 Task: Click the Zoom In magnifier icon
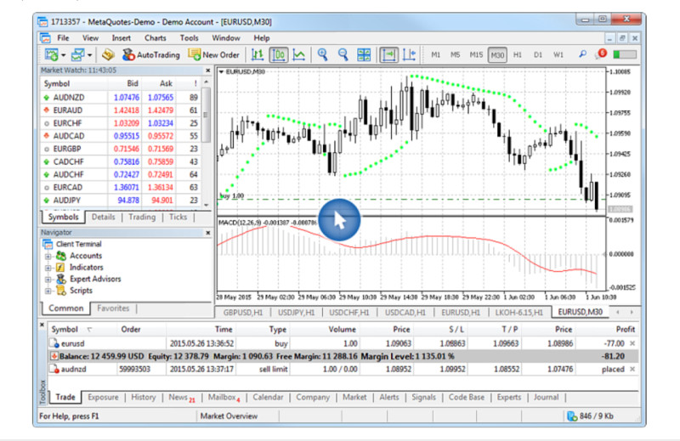(322, 55)
